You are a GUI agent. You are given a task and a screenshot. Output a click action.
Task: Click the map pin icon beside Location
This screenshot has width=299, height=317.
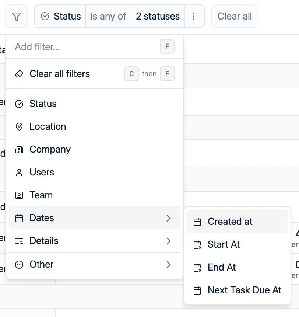click(19, 127)
